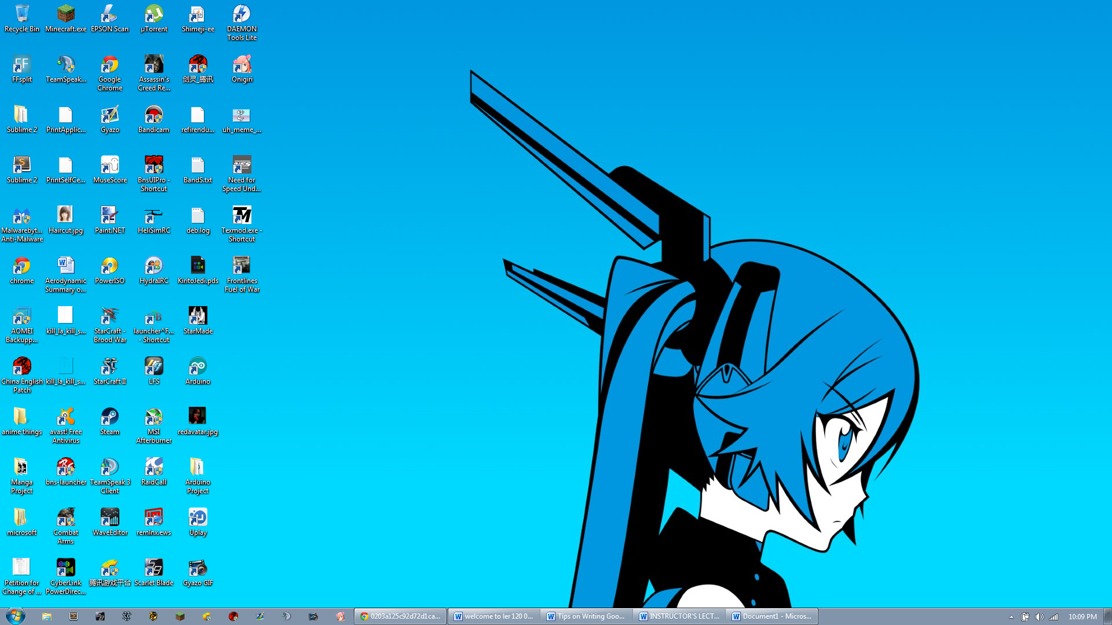Select the PowerISO desktop shortcut
Image resolution: width=1112 pixels, height=625 pixels.
pos(109,270)
